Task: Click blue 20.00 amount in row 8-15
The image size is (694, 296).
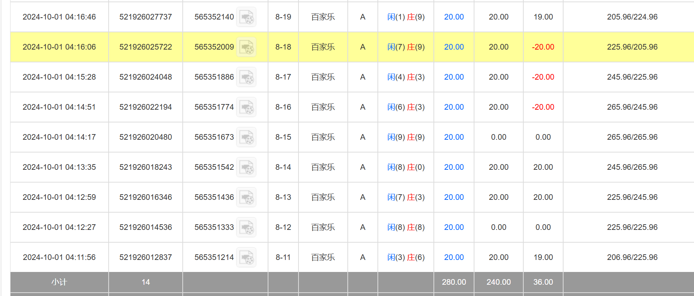Action: [x=454, y=137]
